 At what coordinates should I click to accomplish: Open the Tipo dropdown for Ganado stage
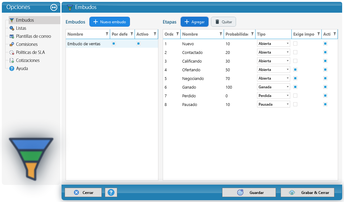click(x=273, y=87)
